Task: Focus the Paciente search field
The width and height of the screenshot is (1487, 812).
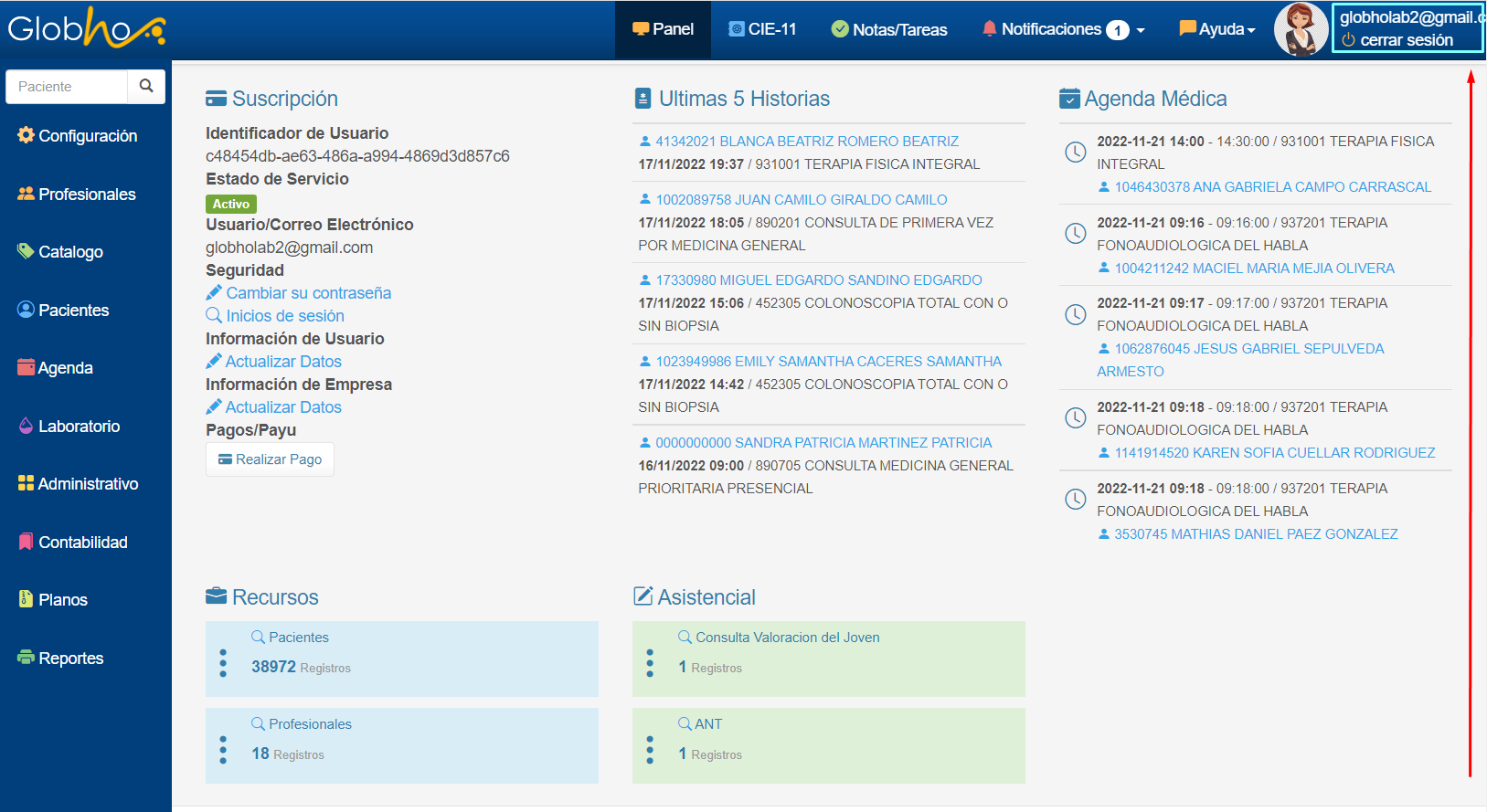Action: (67, 87)
